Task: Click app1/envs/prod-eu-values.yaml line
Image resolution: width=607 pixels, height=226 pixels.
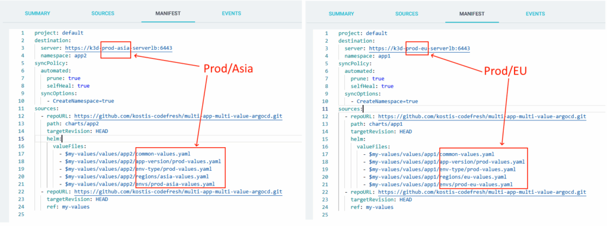Action: tap(438, 184)
